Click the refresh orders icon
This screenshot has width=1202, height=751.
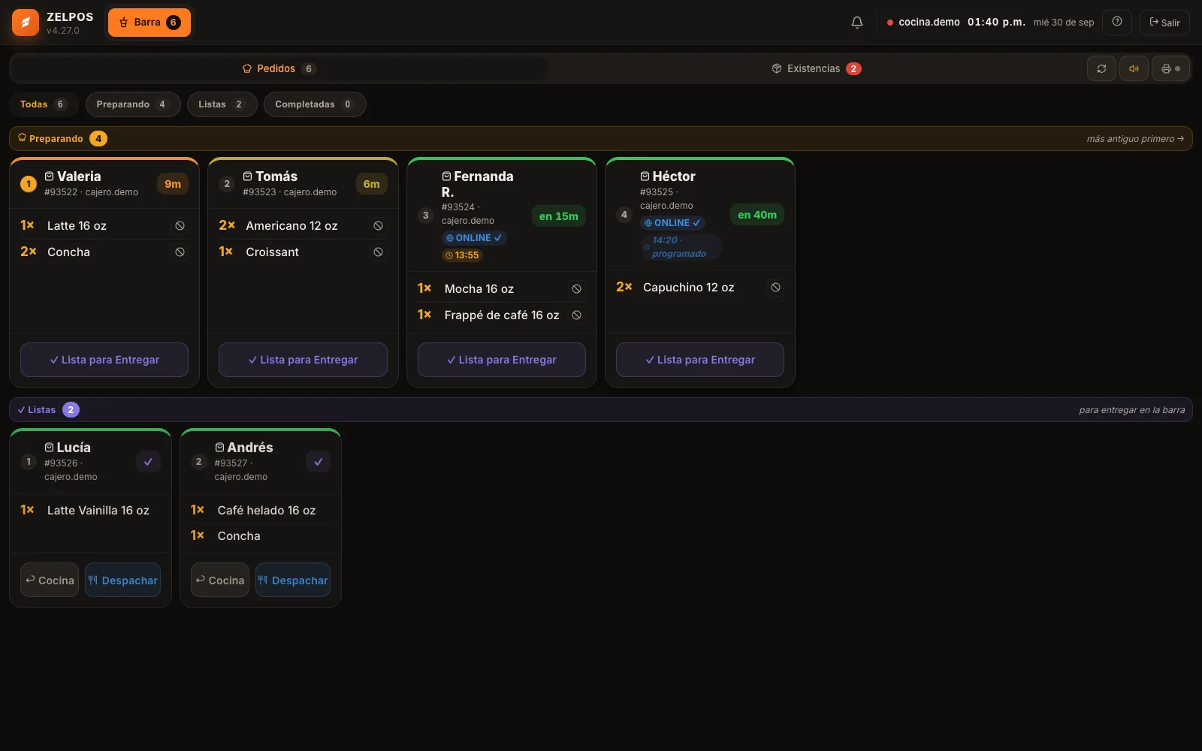1101,68
